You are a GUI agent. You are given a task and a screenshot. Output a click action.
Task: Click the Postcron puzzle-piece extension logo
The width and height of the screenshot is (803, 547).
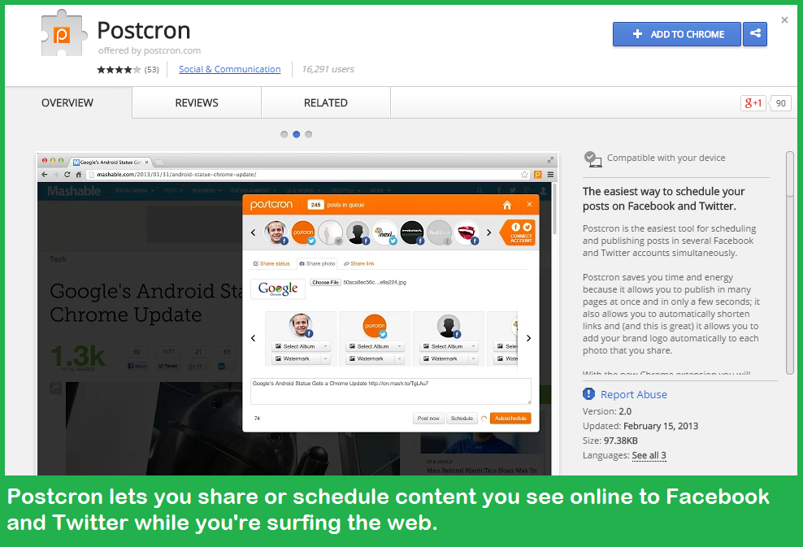62,33
